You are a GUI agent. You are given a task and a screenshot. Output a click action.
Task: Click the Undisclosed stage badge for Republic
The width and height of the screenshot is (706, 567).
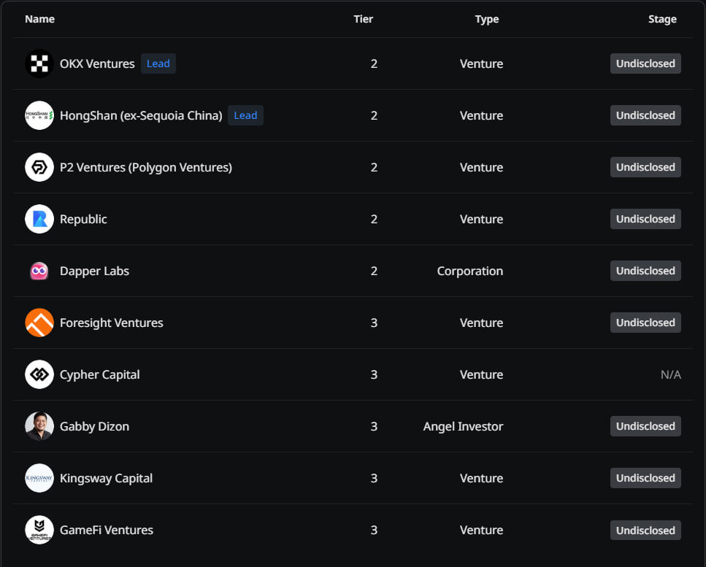(645, 220)
